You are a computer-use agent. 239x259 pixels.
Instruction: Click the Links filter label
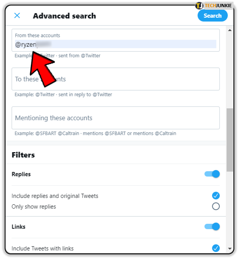(x=19, y=227)
